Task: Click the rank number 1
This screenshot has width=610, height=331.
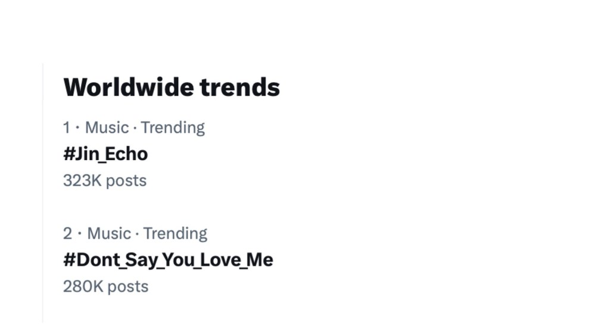Action: 67,127
